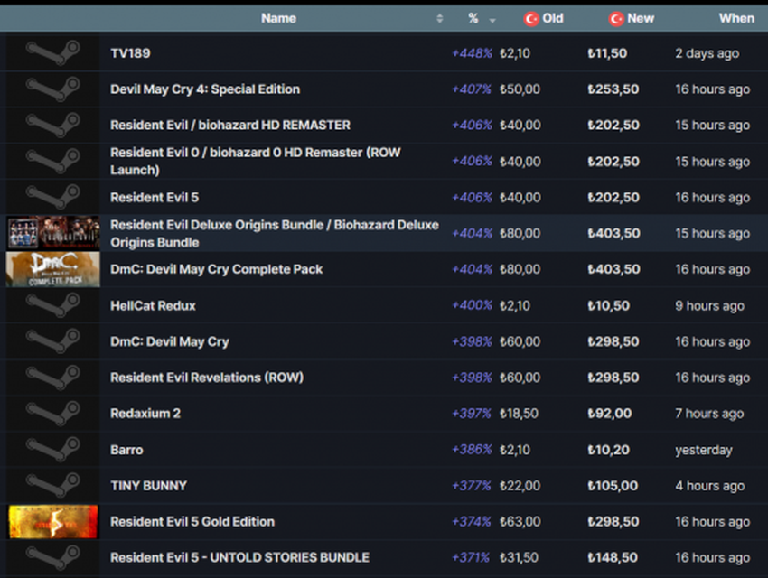Screen dimensions: 768x578
Task: Click the Turkish flag icon in New column header
Action: [x=616, y=18]
